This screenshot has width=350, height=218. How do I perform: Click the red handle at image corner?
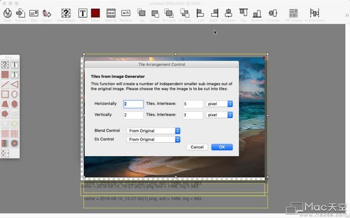click(x=264, y=58)
